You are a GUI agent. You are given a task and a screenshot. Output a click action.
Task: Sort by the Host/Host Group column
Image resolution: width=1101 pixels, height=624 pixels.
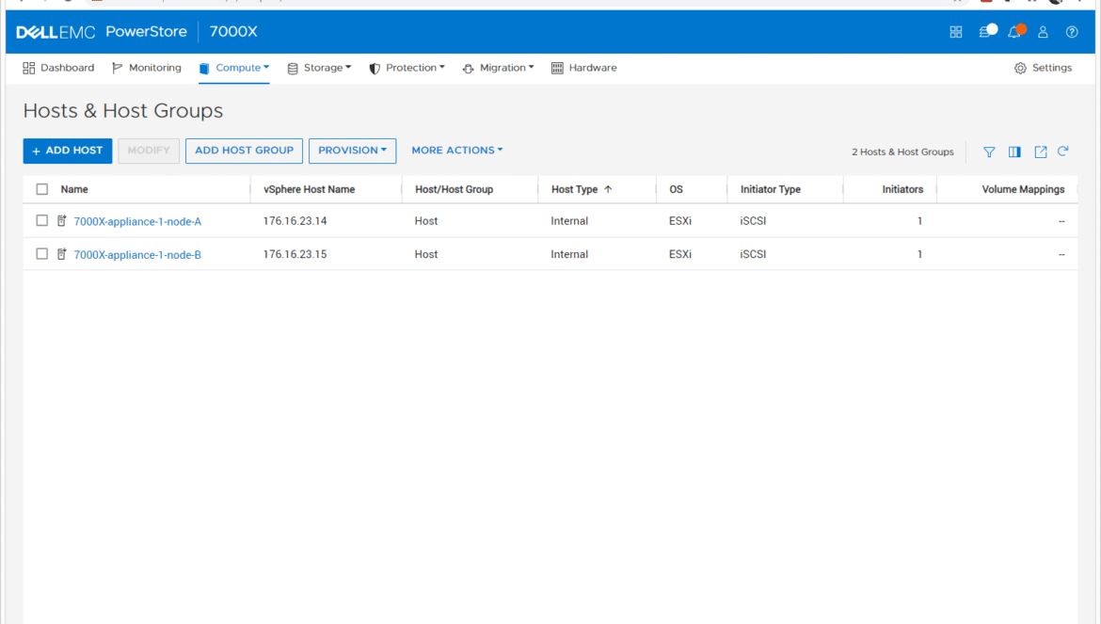[454, 189]
